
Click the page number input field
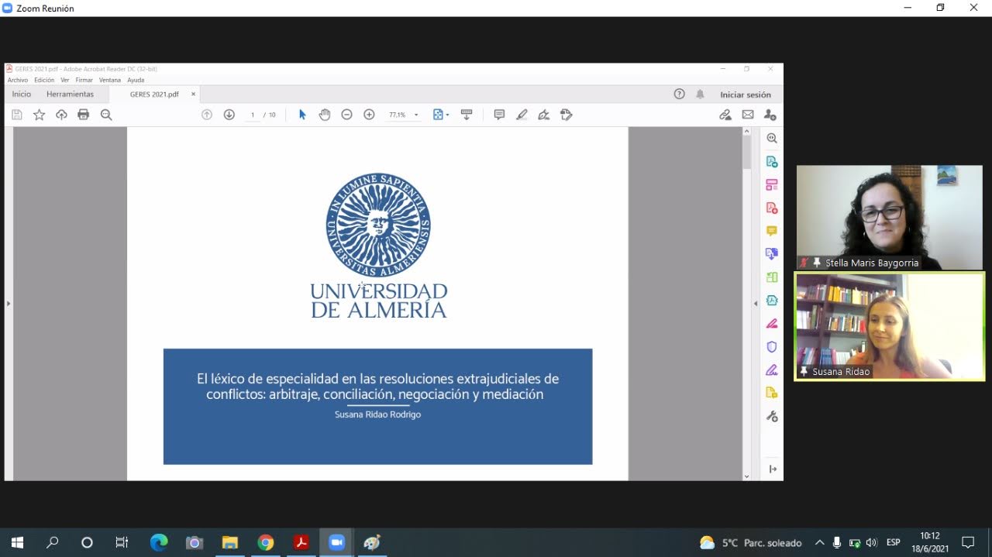[x=253, y=115]
